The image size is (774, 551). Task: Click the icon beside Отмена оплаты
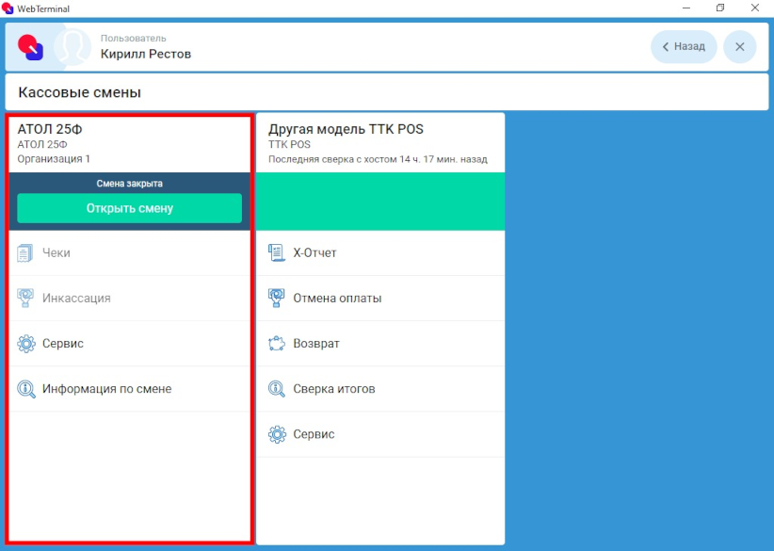tap(277, 299)
